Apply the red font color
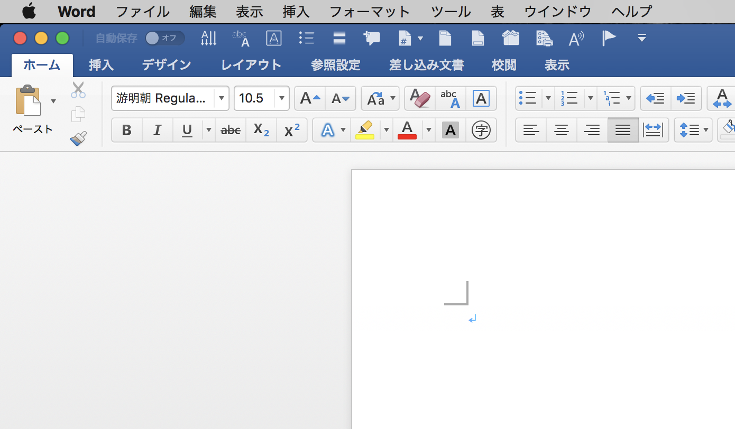Screen dimensions: 735x429 pyautogui.click(x=407, y=130)
